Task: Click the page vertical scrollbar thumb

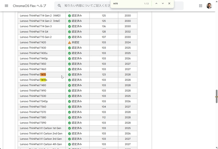Action: pyautogui.click(x=217, y=96)
